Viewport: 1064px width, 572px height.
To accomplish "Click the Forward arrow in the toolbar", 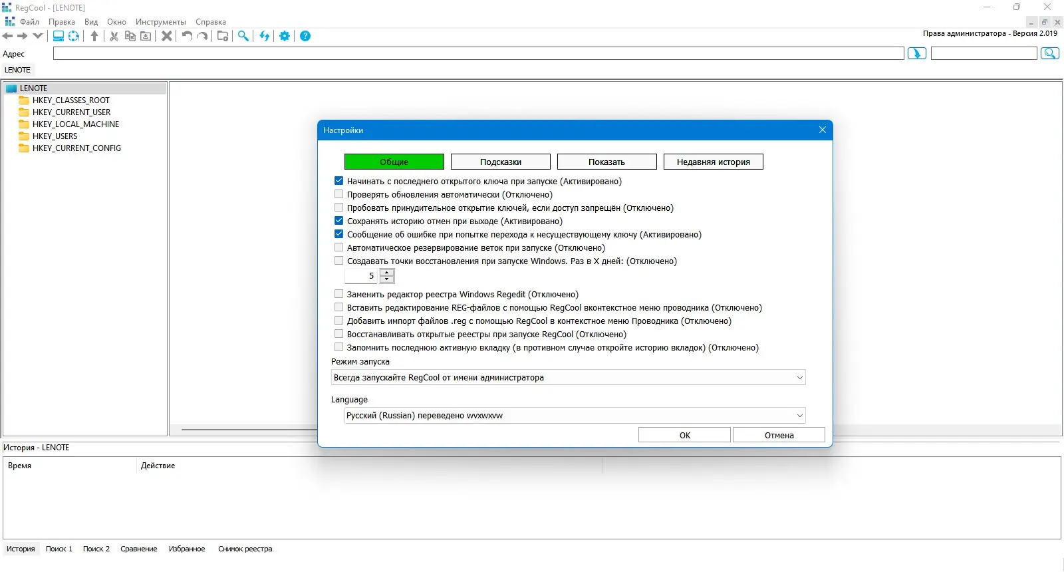I will tap(23, 36).
